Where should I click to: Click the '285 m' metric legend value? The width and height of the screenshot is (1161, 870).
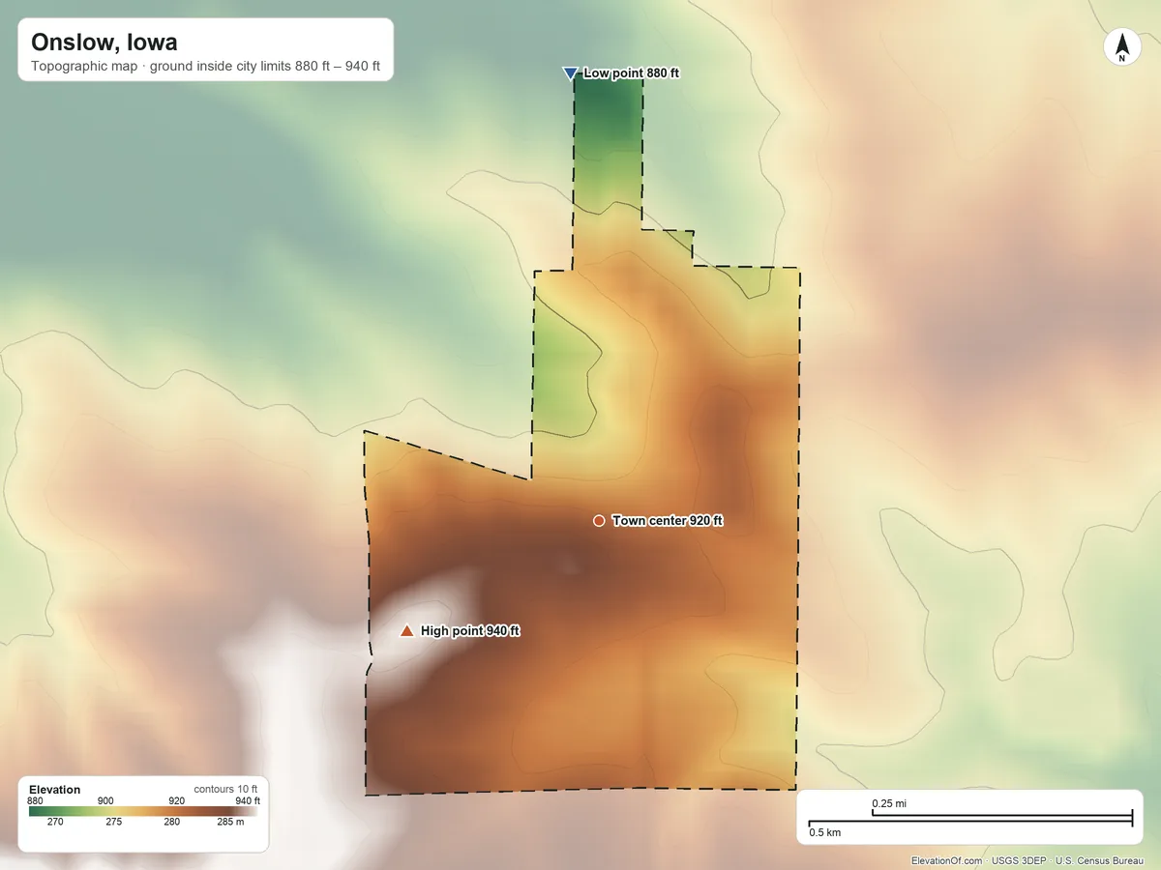pos(230,823)
